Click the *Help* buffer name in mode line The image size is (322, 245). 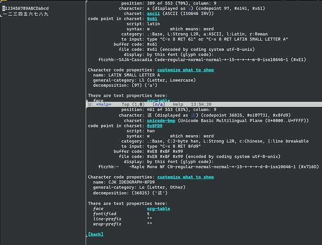click(x=103, y=104)
